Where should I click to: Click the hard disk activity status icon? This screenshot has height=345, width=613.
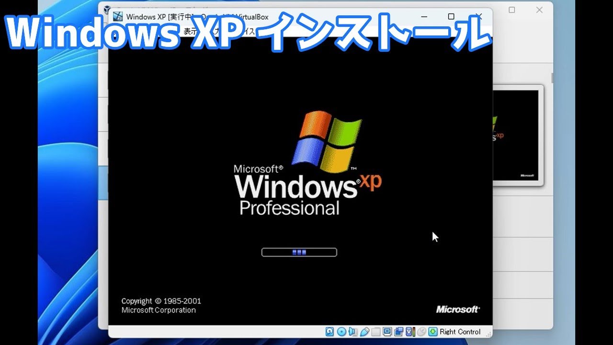[329, 332]
